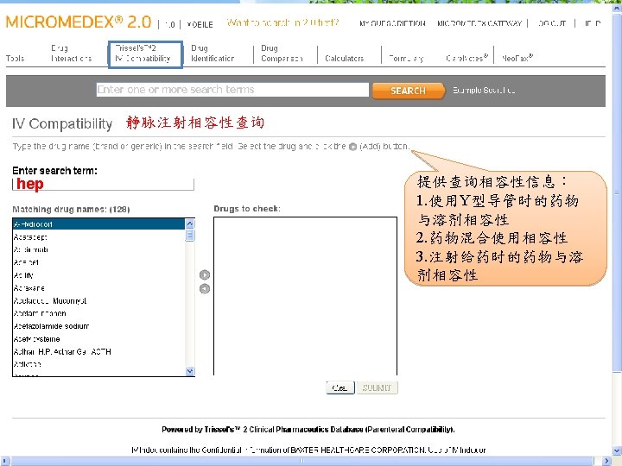The image size is (622, 466).
Task: Select Trissel's IV Compatibility tab
Action: pyautogui.click(x=145, y=54)
